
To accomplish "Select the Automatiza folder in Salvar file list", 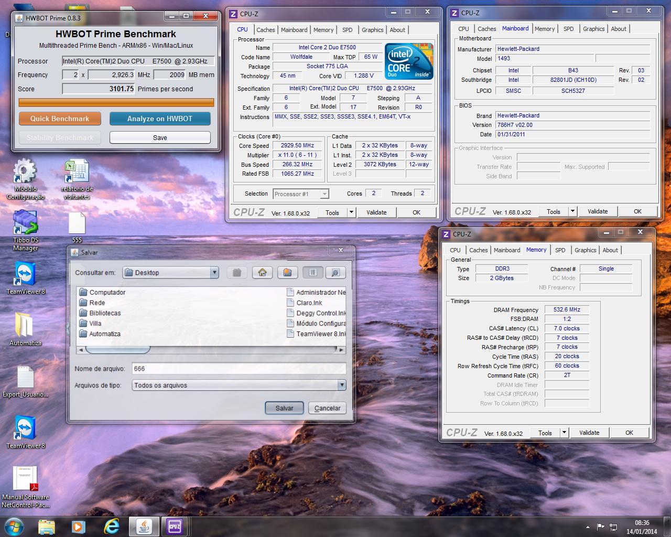I will click(100, 334).
